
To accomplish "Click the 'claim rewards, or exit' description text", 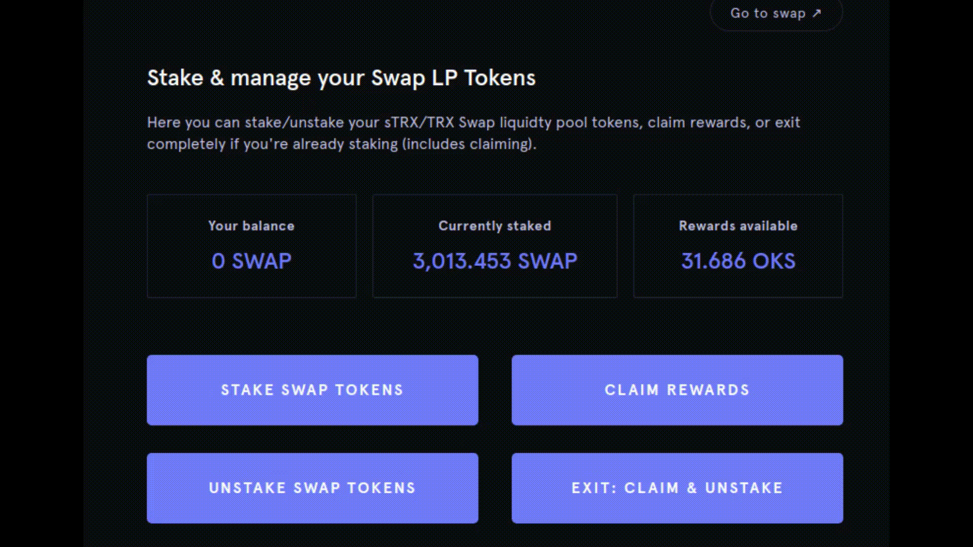I will (x=724, y=123).
